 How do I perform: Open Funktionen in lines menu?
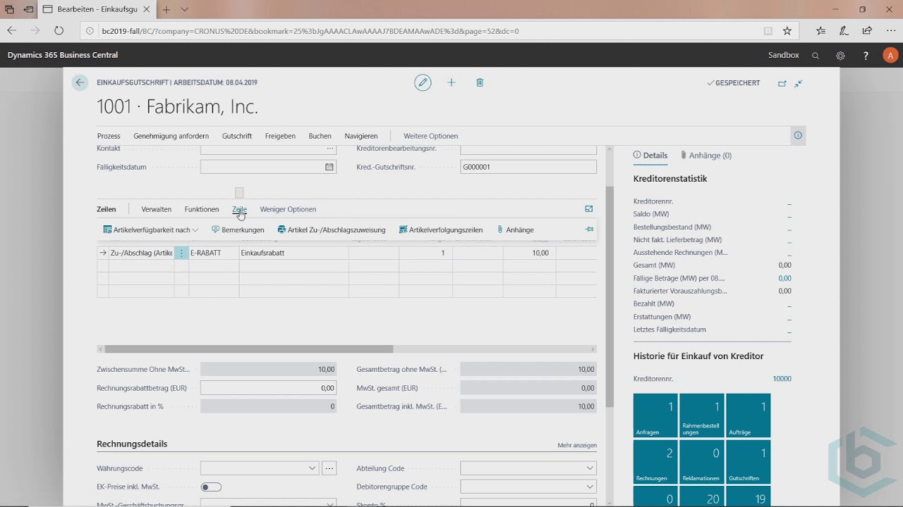202,209
